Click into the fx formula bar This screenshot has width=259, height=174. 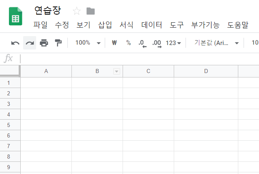click(x=139, y=59)
